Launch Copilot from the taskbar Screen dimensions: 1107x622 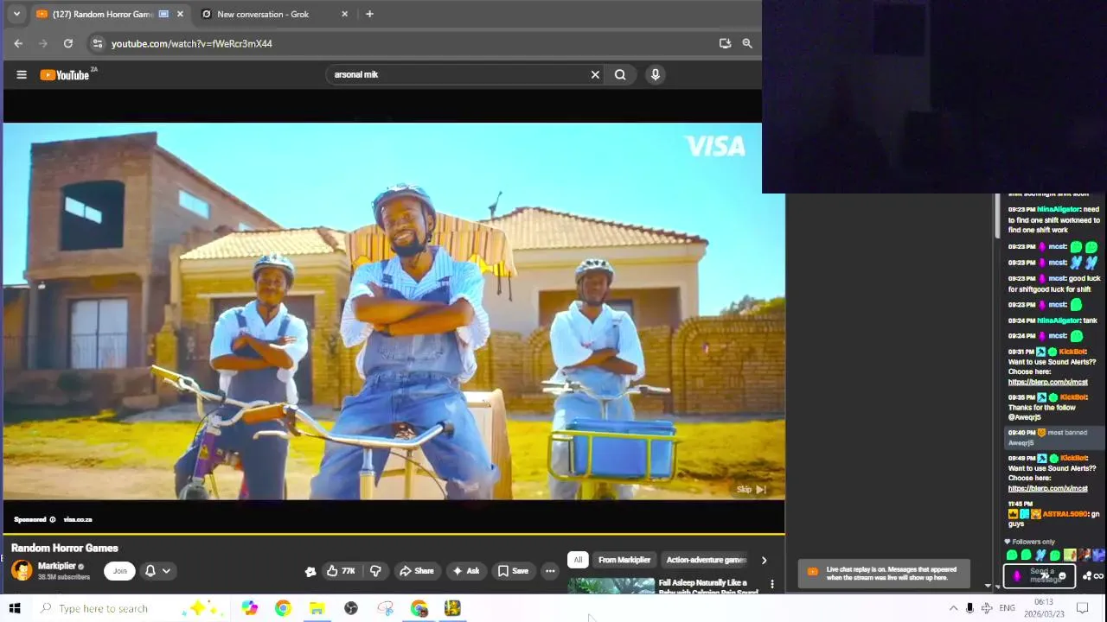click(x=249, y=608)
